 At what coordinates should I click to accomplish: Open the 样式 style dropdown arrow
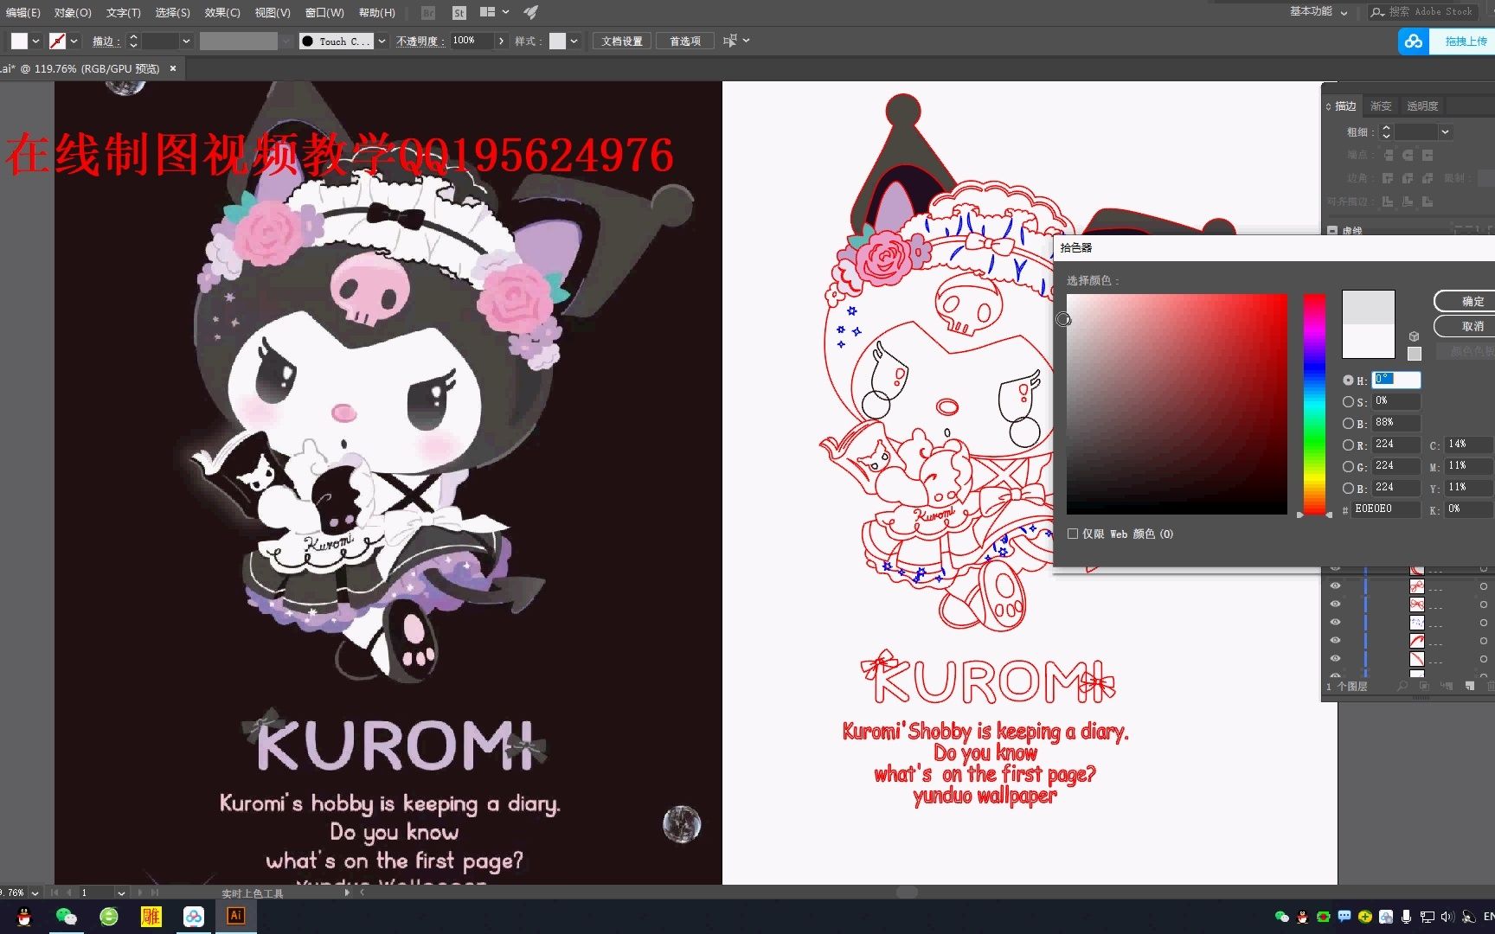[574, 41]
